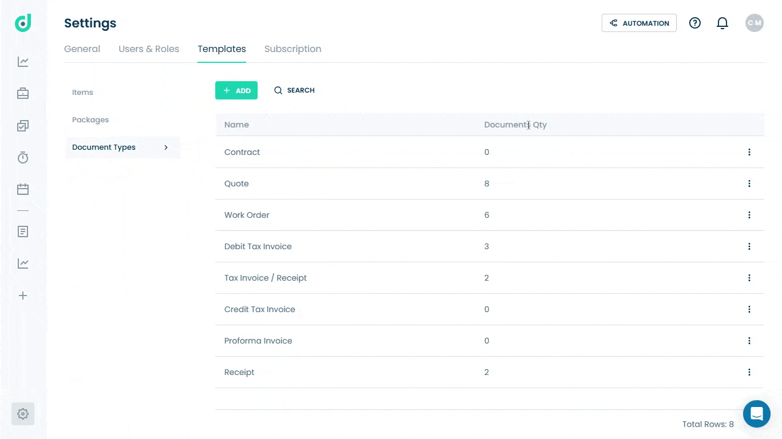782x439 pixels.
Task: Click quantity 3 in Debit Tax Invoice row
Action: 487,246
